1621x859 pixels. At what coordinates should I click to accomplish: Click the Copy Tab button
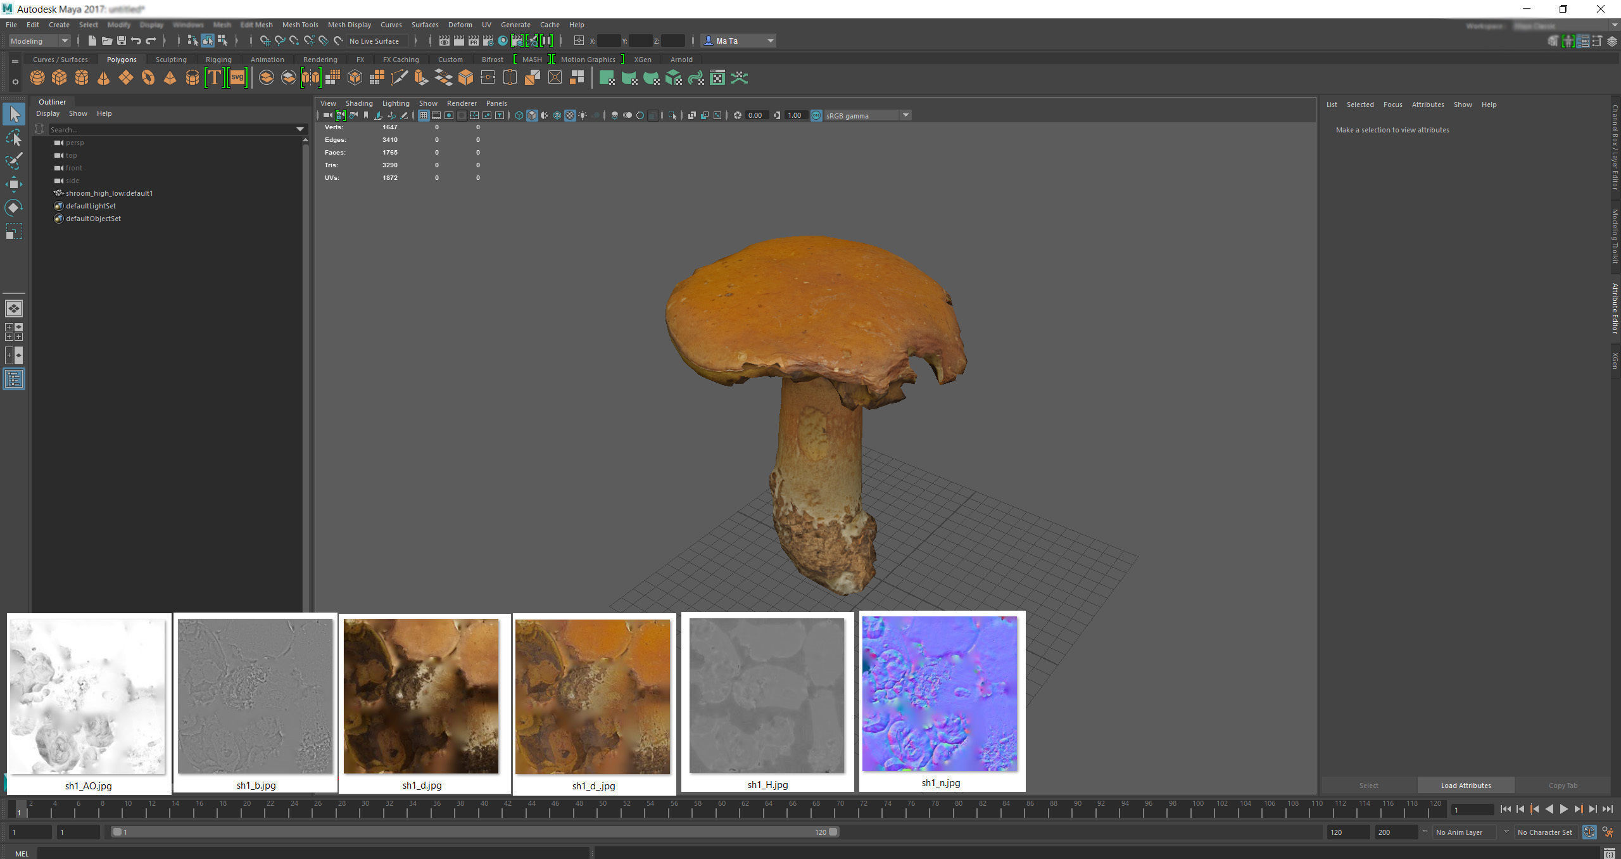[x=1563, y=786]
